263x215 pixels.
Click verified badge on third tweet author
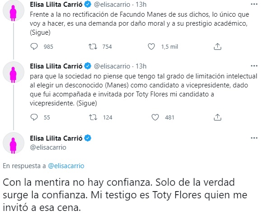(88, 138)
